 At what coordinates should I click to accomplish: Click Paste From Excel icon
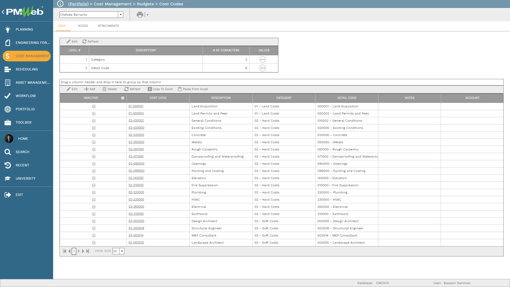179,89
